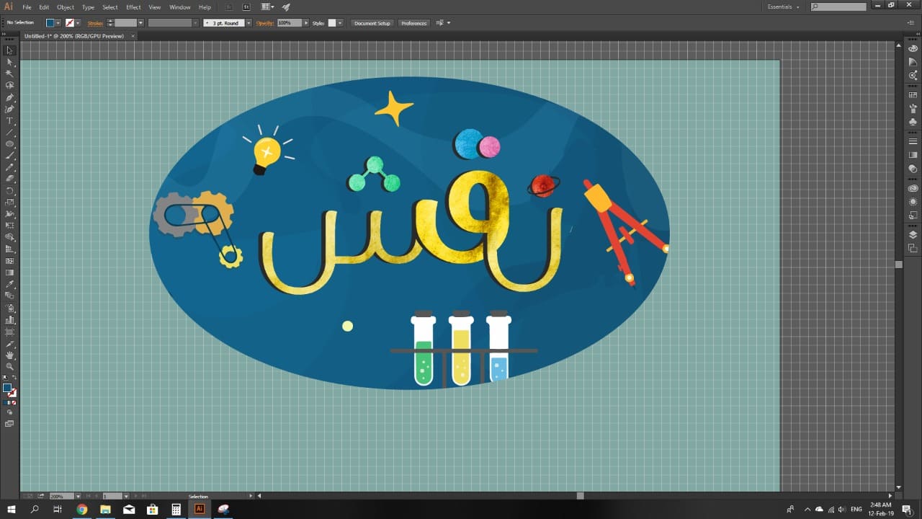Select the Column Graph tool
The image size is (922, 519).
tap(9, 319)
